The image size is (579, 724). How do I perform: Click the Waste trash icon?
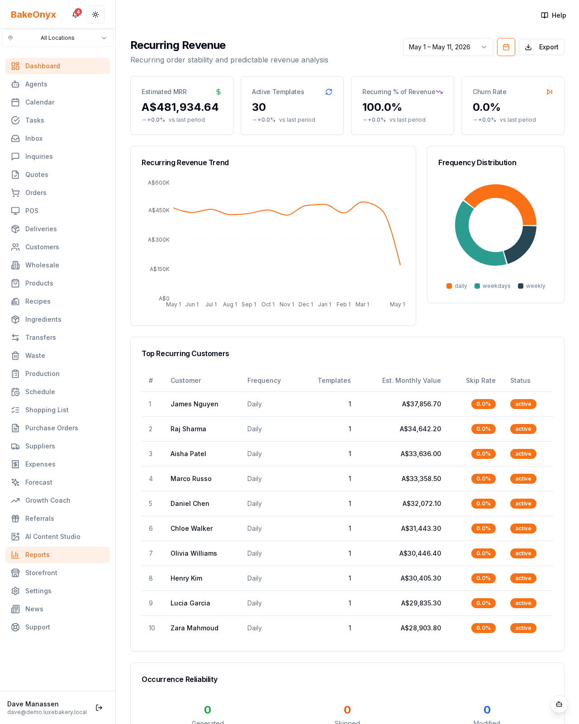tap(15, 356)
